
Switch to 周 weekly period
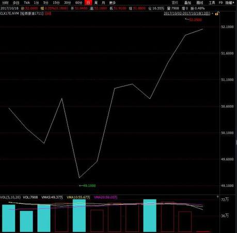(96, 3)
